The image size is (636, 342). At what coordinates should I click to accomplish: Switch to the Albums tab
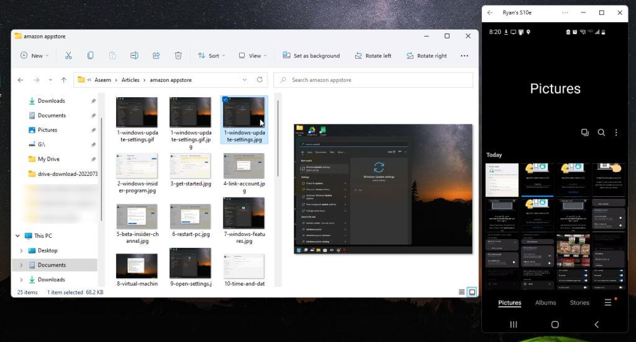[545, 303]
